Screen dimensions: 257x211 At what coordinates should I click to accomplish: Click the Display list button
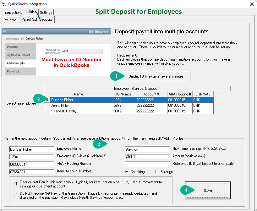pyautogui.click(x=156, y=76)
